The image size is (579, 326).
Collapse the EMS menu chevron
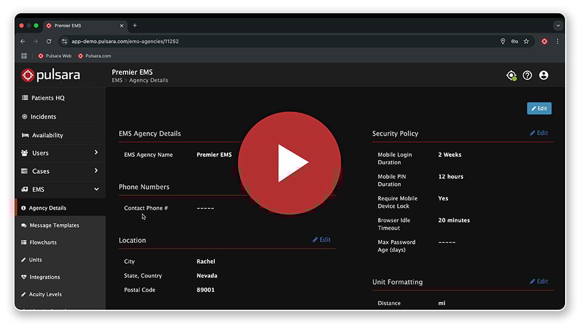coord(96,189)
